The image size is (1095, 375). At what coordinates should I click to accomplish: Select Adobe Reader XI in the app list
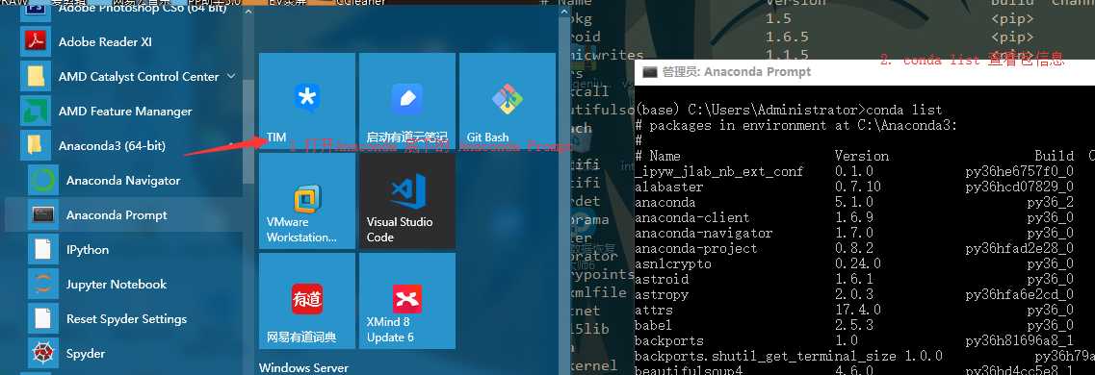click(105, 41)
